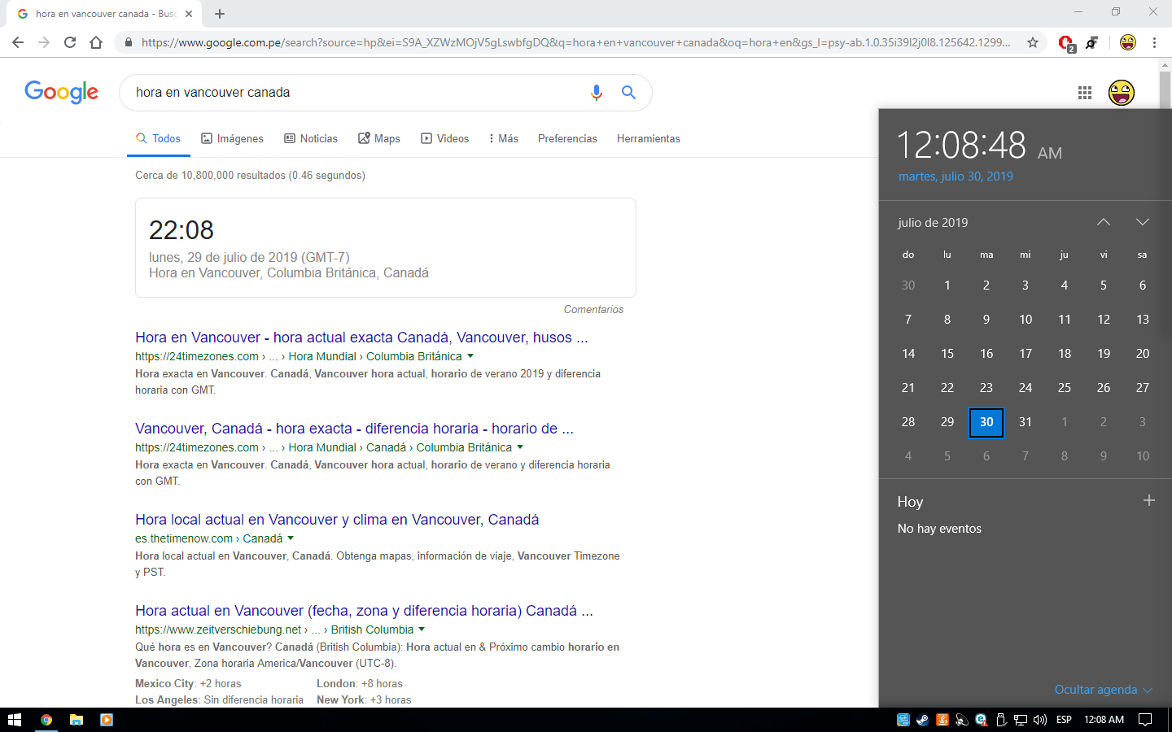
Task: Open 'Hora local actual en Vancouver y clima' result
Action: (337, 520)
